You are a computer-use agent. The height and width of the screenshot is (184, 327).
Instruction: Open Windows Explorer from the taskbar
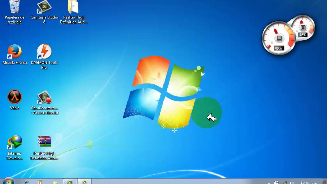55,182
